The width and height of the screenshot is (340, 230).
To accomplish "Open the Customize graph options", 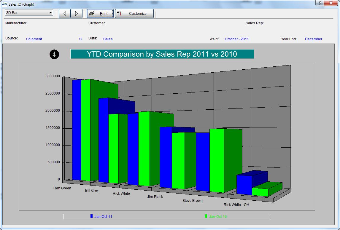I will tap(134, 13).
